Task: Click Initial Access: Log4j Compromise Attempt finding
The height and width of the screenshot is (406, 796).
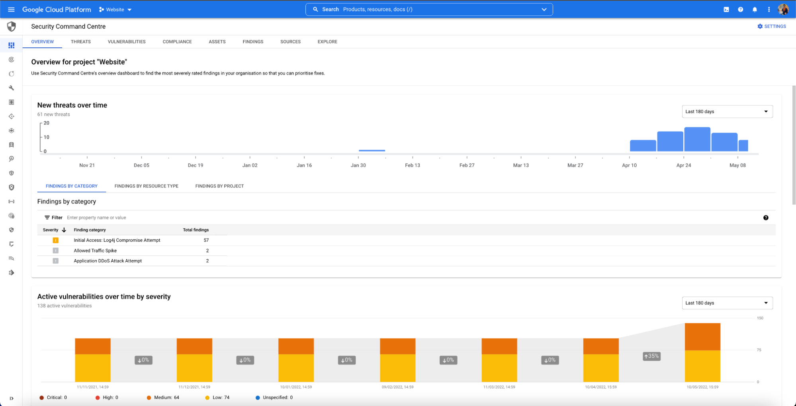Action: 117,240
